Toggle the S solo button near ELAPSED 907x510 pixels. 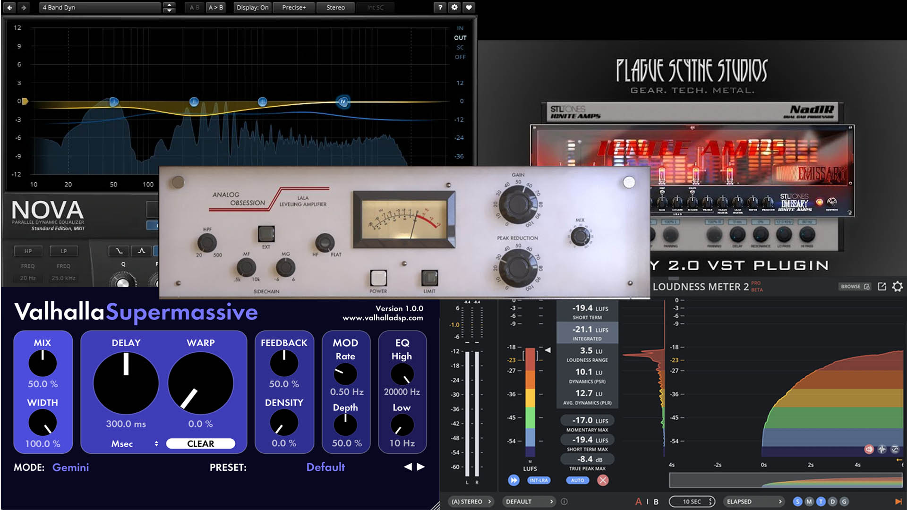tap(797, 501)
